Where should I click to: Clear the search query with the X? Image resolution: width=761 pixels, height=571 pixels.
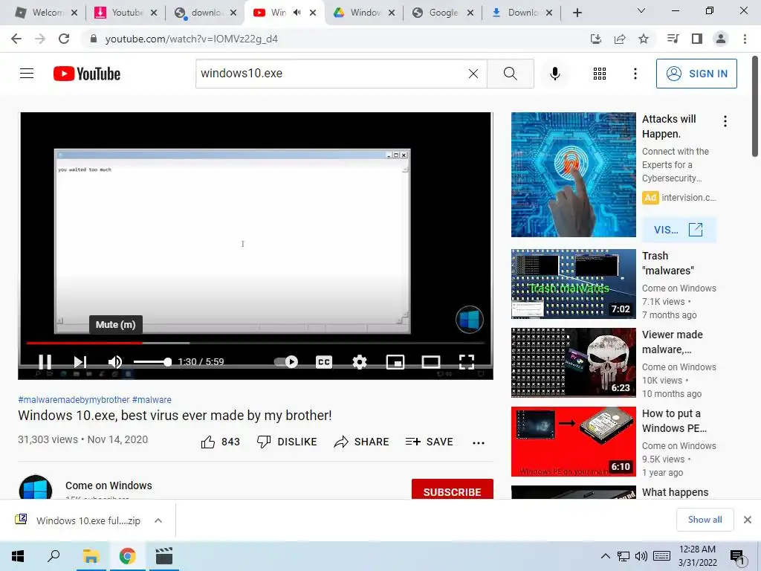[473, 74]
